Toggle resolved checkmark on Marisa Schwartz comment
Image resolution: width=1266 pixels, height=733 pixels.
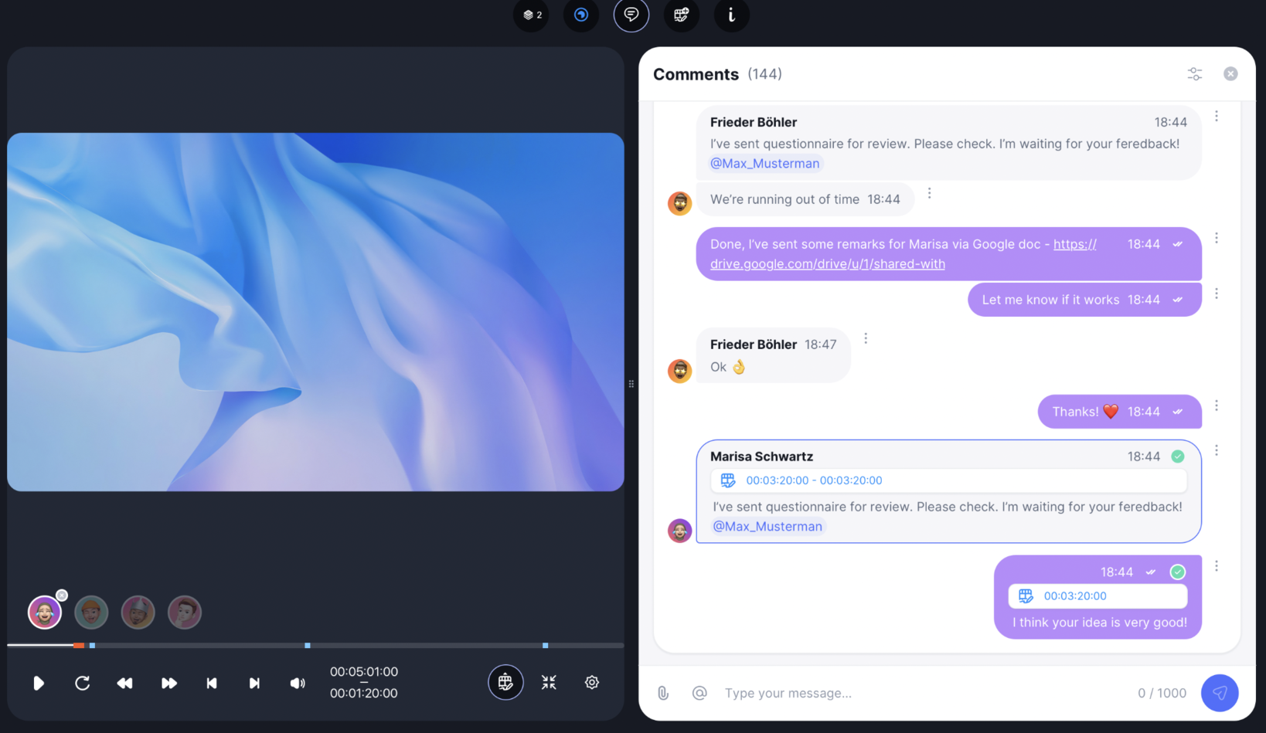point(1178,456)
